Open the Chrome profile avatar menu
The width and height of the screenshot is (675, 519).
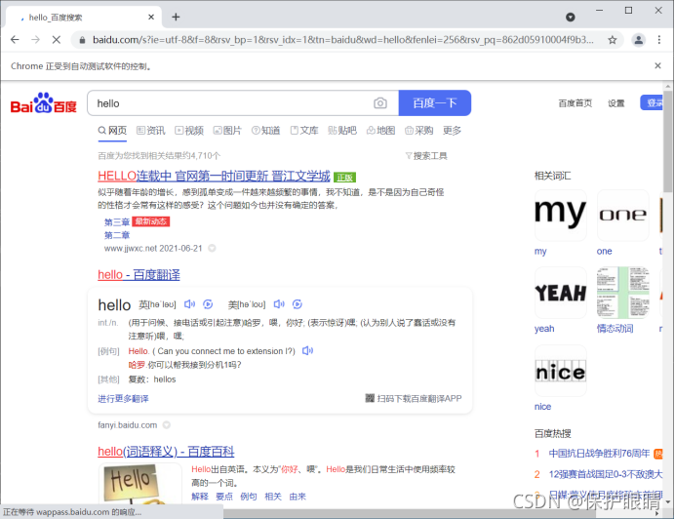pos(638,40)
